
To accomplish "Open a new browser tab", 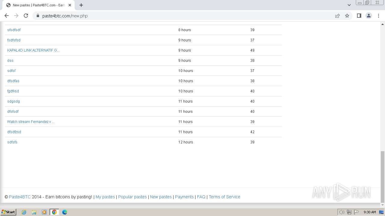I will coord(81,5).
